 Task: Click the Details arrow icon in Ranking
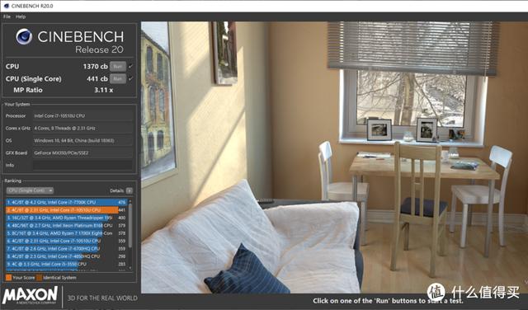pos(129,190)
